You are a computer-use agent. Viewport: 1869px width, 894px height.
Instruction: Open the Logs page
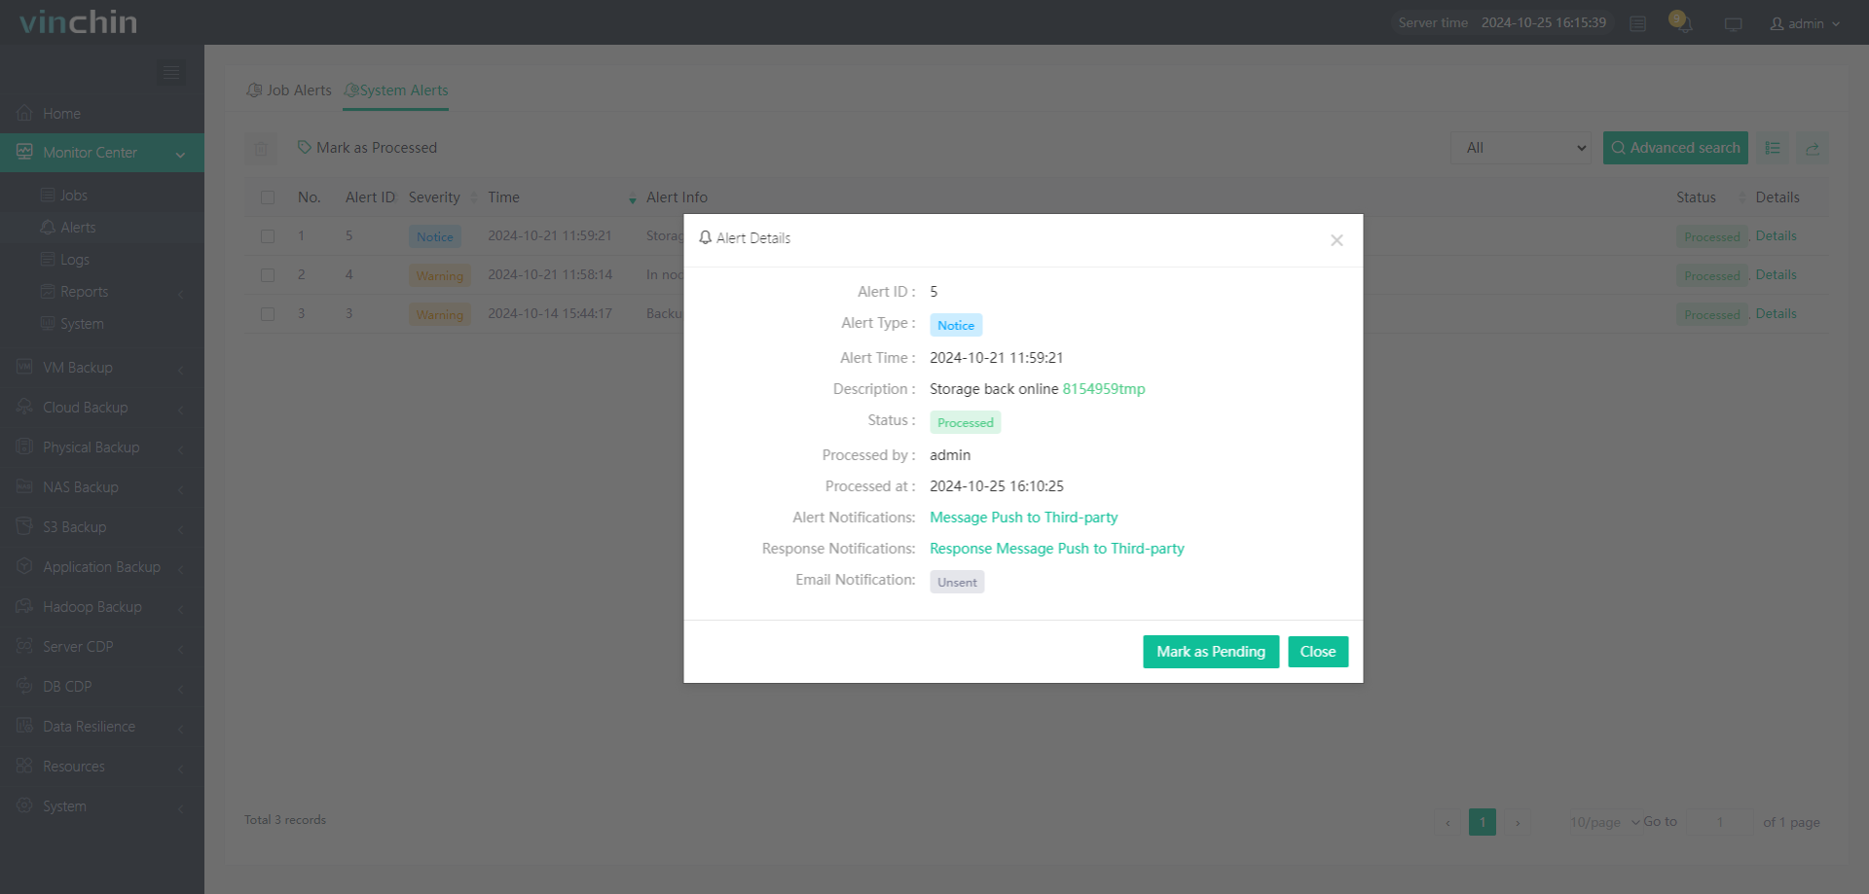(76, 259)
